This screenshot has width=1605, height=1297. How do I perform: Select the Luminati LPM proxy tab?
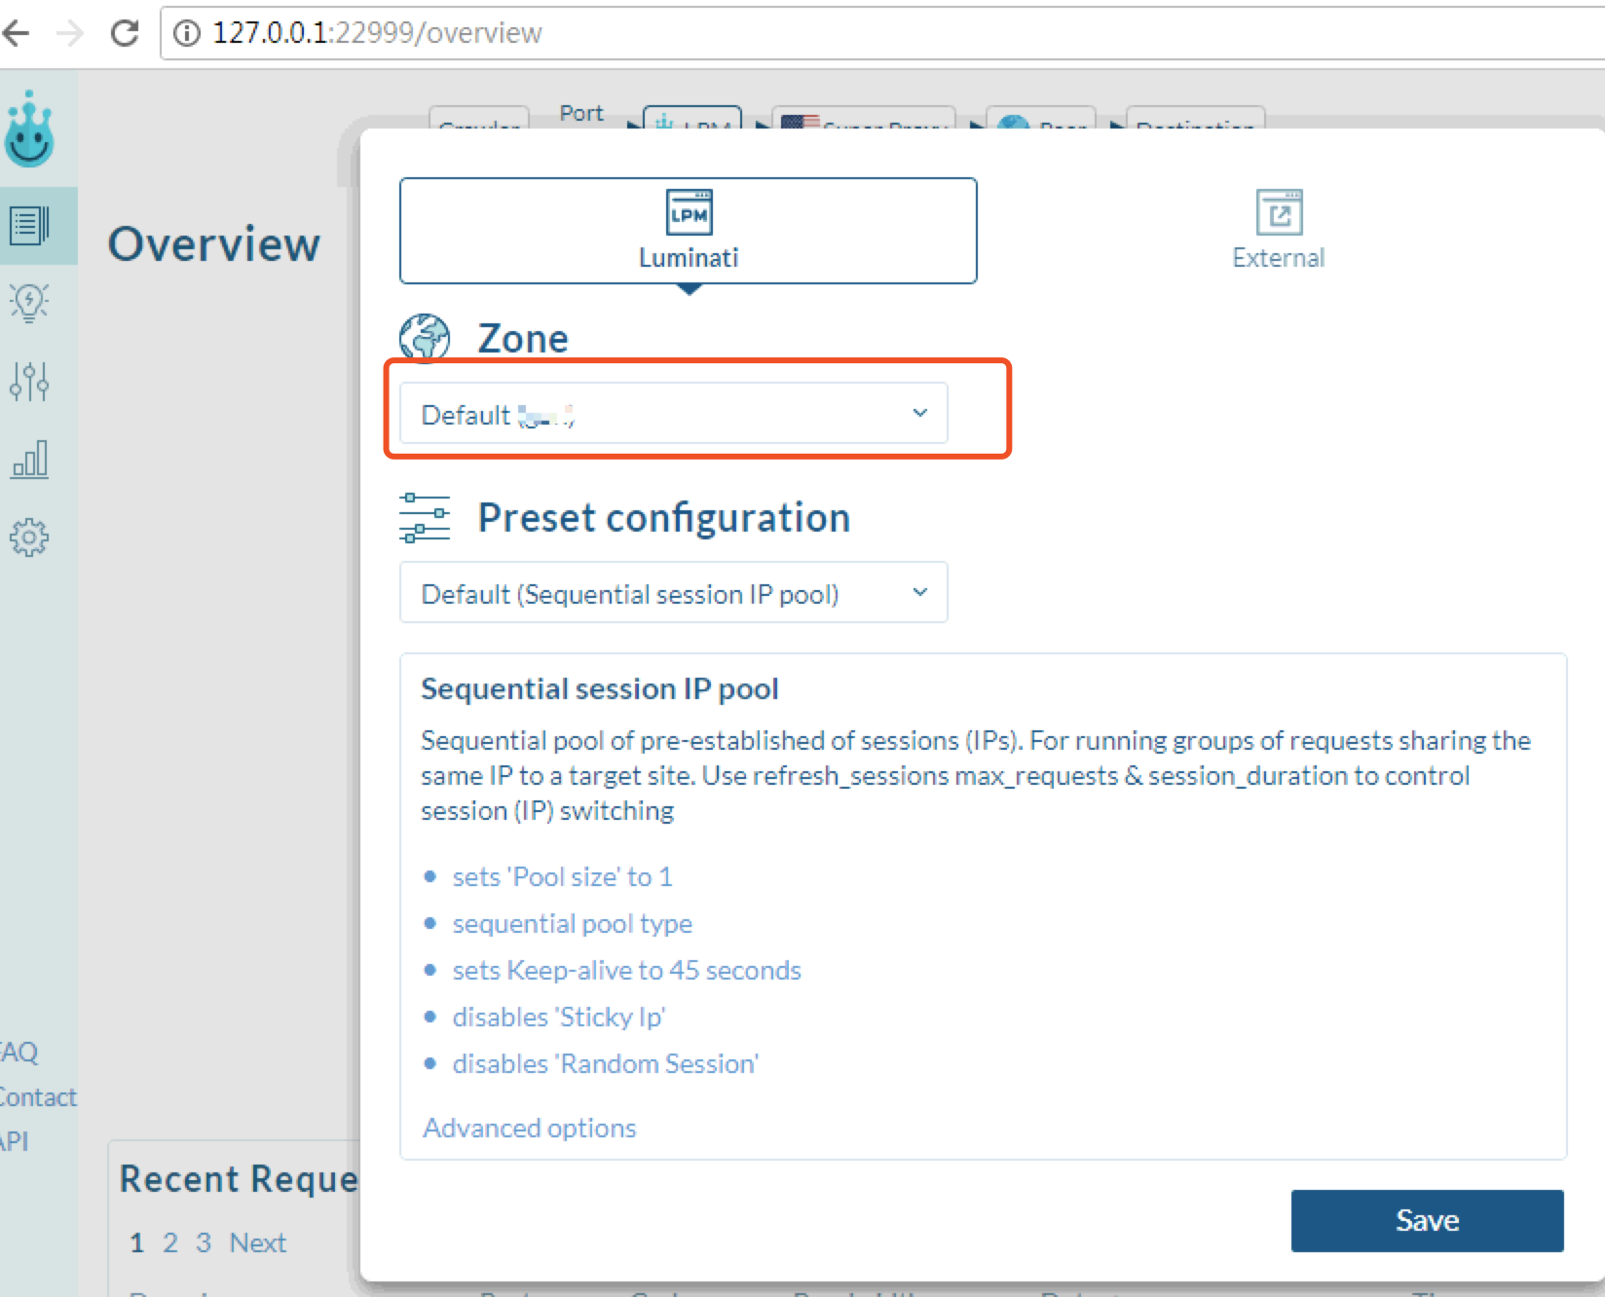689,231
